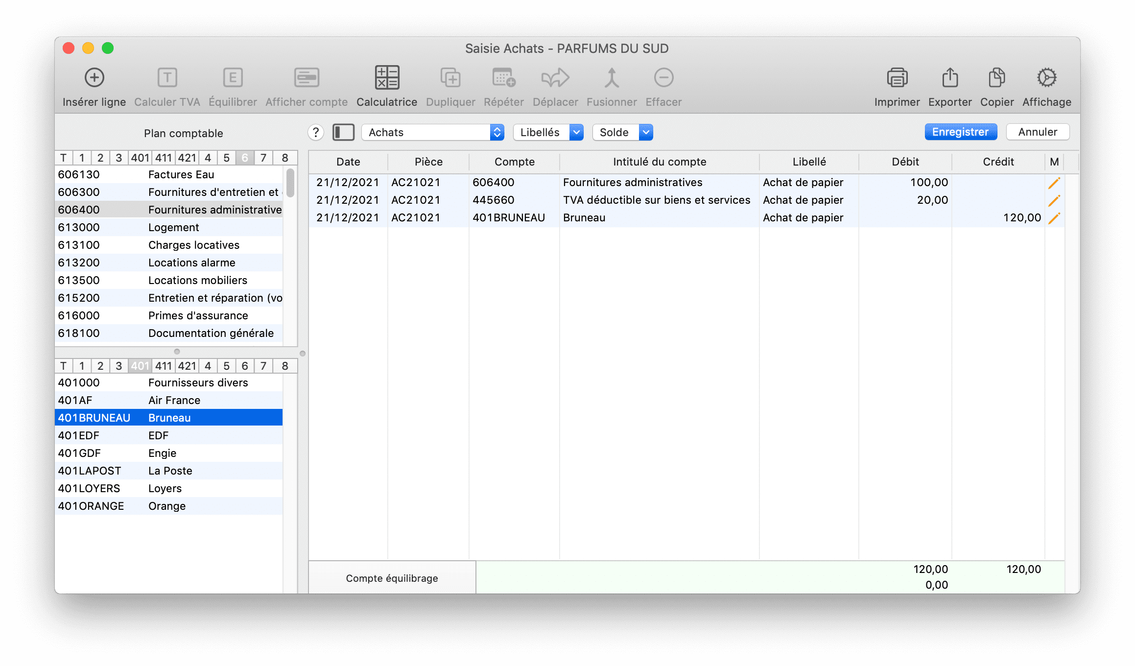Screen dimensions: 1135x666
Task: Click the Annuler button
Action: pos(1038,132)
